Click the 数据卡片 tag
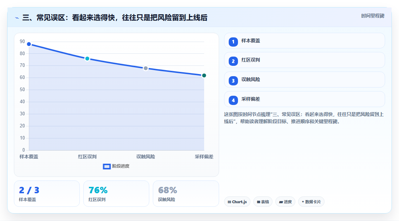 coord(311,202)
